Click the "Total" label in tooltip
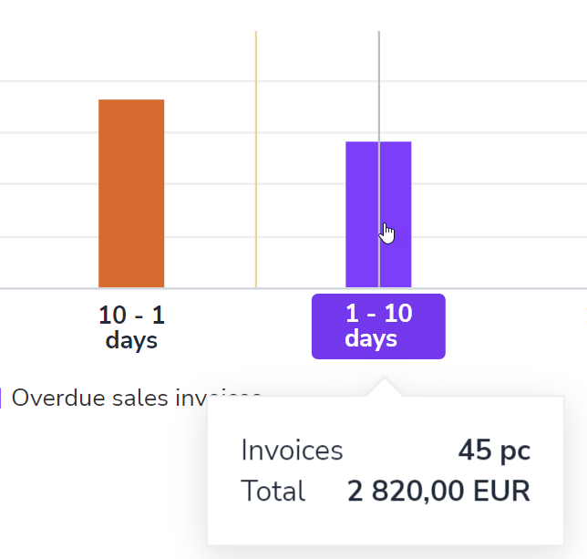Viewport: 587px width, 559px height. click(x=273, y=492)
